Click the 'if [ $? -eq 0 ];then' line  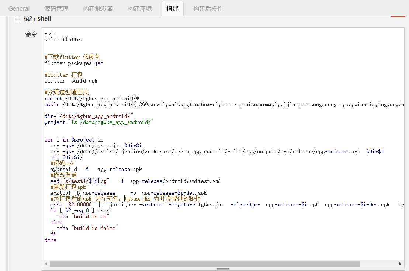click(80, 211)
